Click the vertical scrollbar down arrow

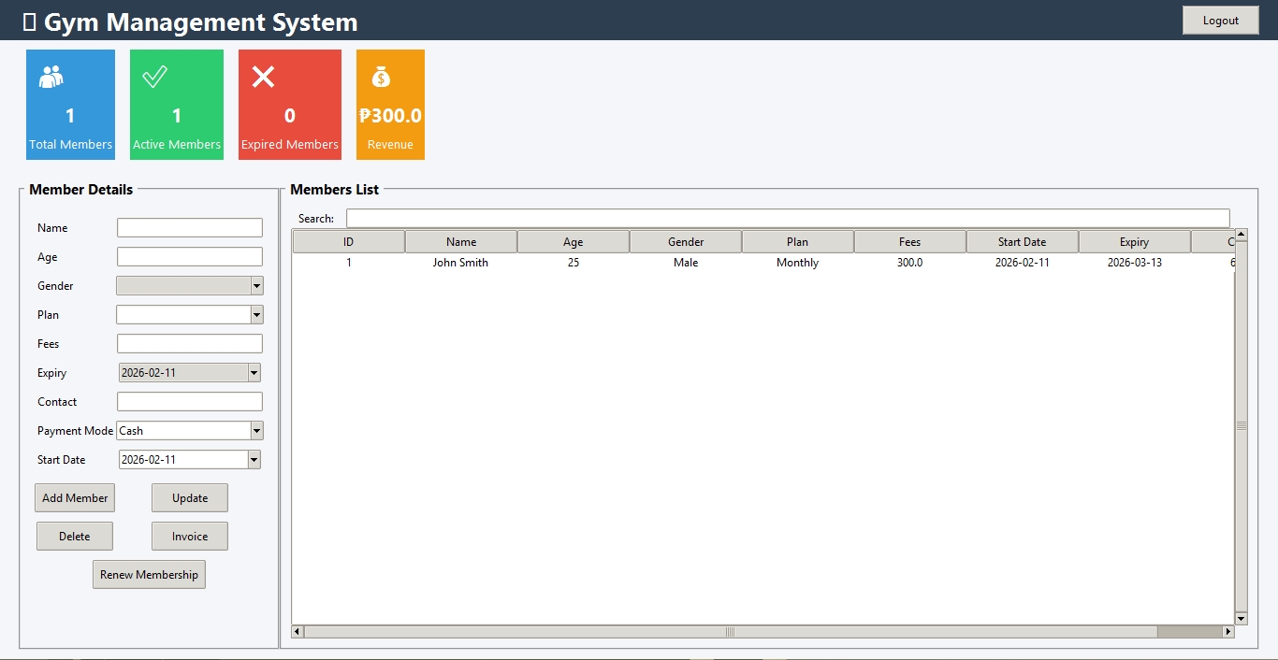click(x=1242, y=618)
